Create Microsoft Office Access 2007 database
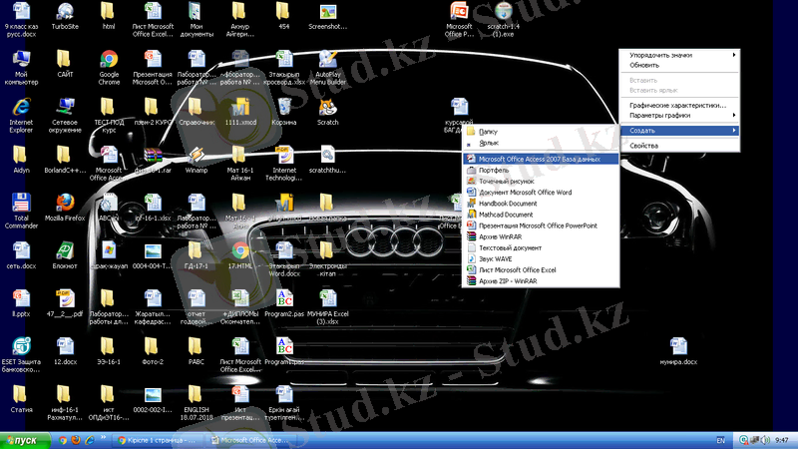The width and height of the screenshot is (798, 449). [x=539, y=159]
